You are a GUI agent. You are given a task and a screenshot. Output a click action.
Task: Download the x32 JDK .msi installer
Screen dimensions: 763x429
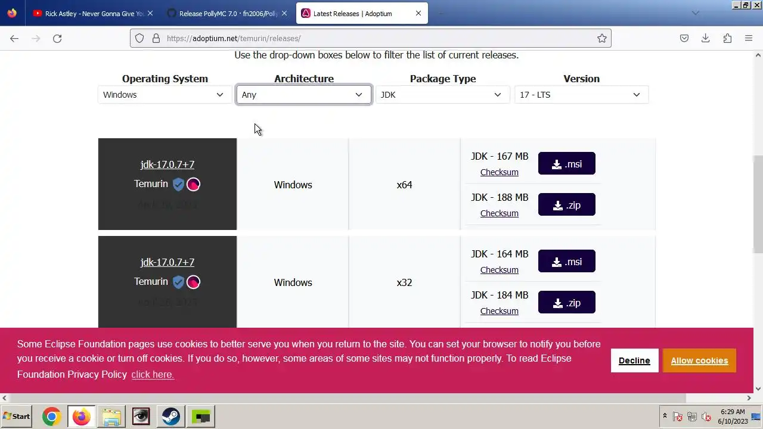click(x=566, y=262)
